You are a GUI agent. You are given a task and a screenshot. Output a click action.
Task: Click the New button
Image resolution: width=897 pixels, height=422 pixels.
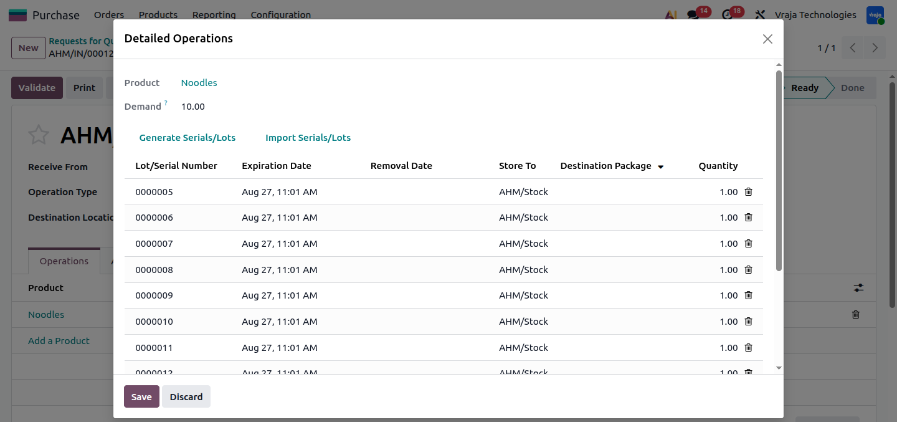[28, 48]
